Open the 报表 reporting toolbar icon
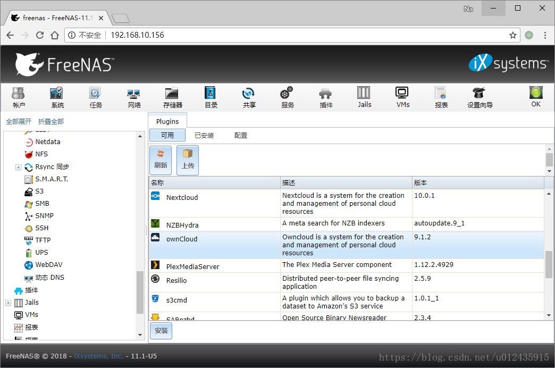The height and width of the screenshot is (368, 555). tap(441, 97)
